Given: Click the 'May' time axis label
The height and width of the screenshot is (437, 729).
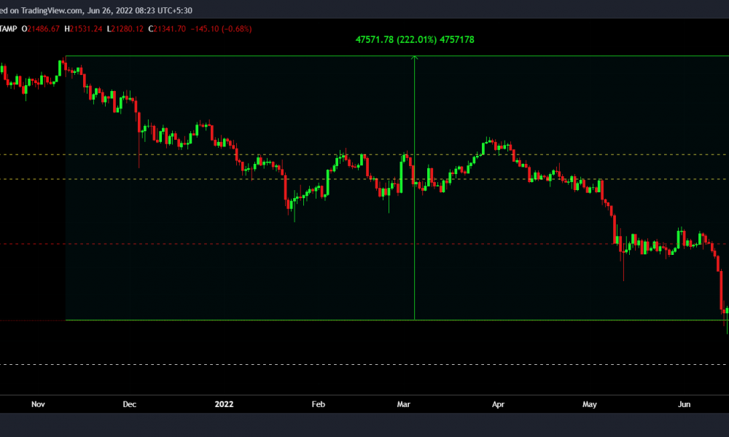Looking at the screenshot, I should click(590, 404).
